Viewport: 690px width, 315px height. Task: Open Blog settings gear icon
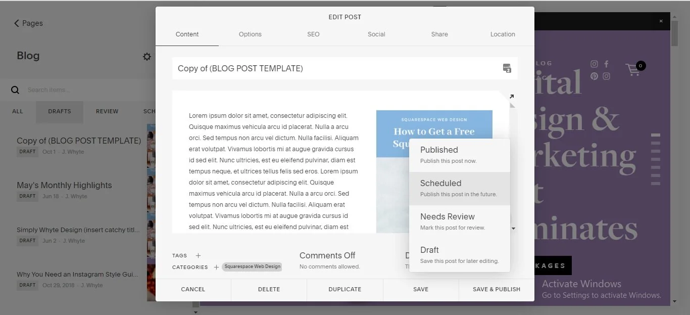point(147,57)
